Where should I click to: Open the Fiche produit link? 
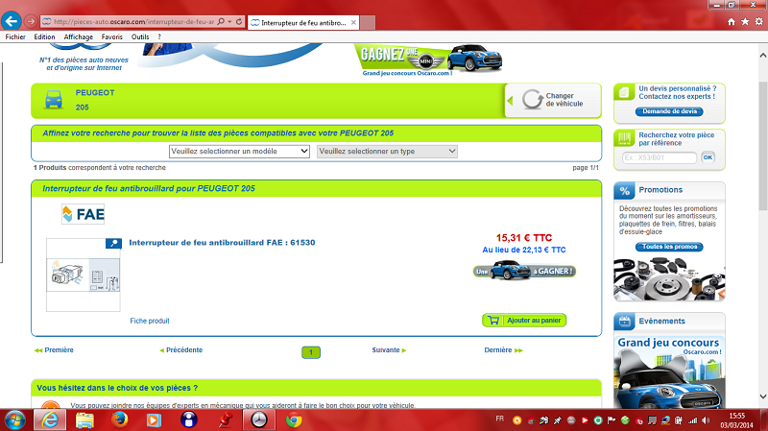(x=150, y=321)
